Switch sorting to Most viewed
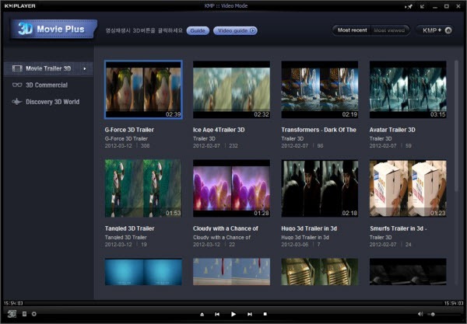 [x=390, y=30]
